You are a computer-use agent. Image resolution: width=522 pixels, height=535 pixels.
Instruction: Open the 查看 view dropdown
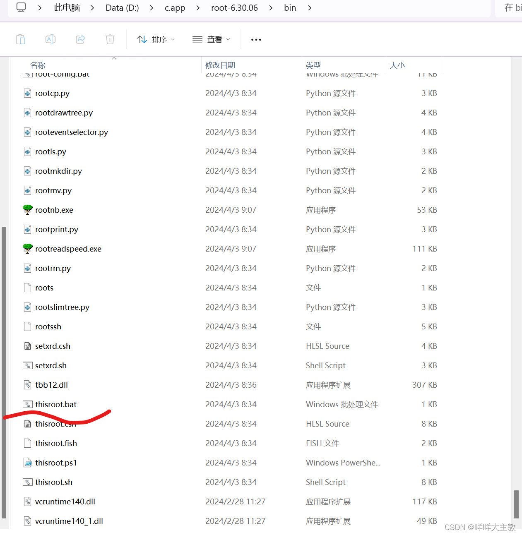(211, 39)
